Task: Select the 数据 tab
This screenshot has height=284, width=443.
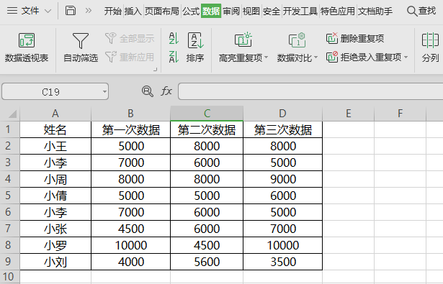Action: click(x=211, y=11)
